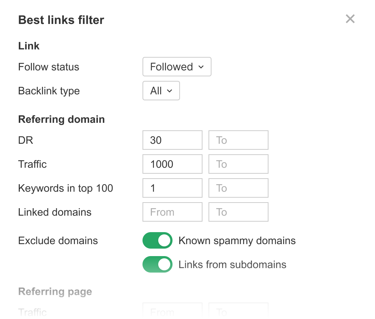Open the Follow status dropdown

tap(177, 67)
